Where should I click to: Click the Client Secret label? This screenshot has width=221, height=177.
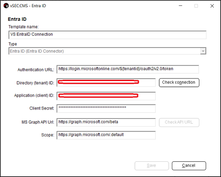42,108
